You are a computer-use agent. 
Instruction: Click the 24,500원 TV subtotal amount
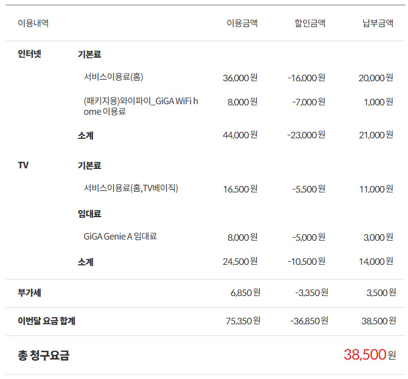point(240,261)
